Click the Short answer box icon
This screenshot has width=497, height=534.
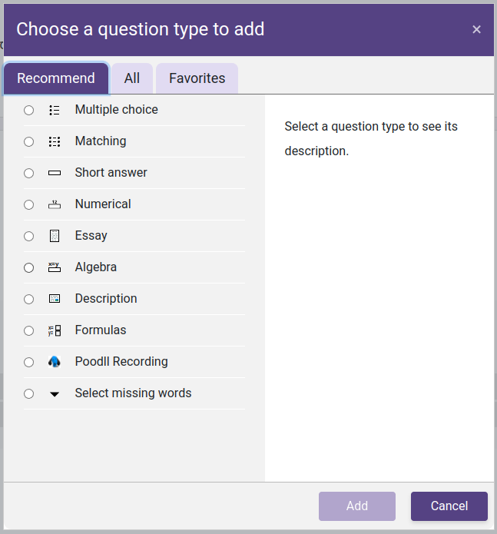tap(55, 173)
